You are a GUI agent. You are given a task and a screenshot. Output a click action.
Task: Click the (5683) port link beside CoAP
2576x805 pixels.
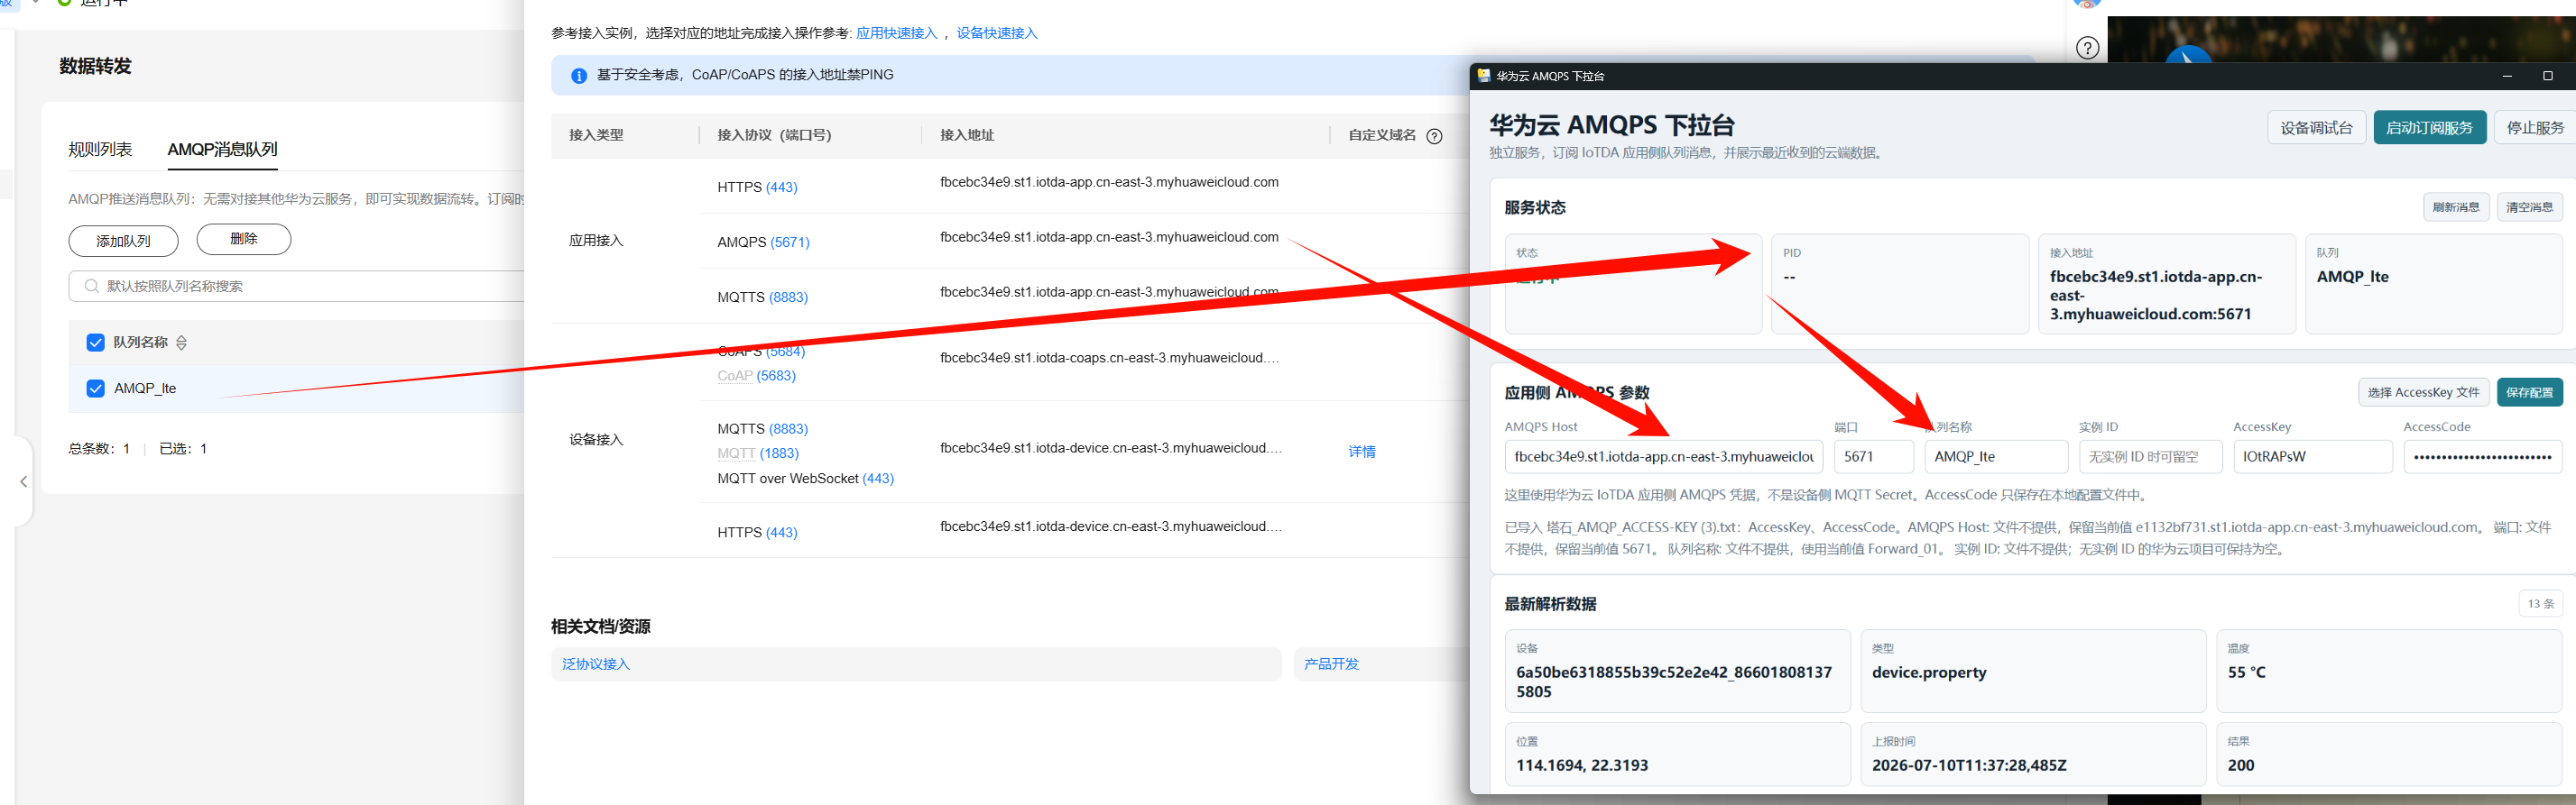pos(776,377)
